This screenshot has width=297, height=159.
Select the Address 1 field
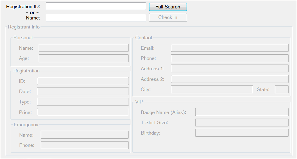tap(230, 69)
